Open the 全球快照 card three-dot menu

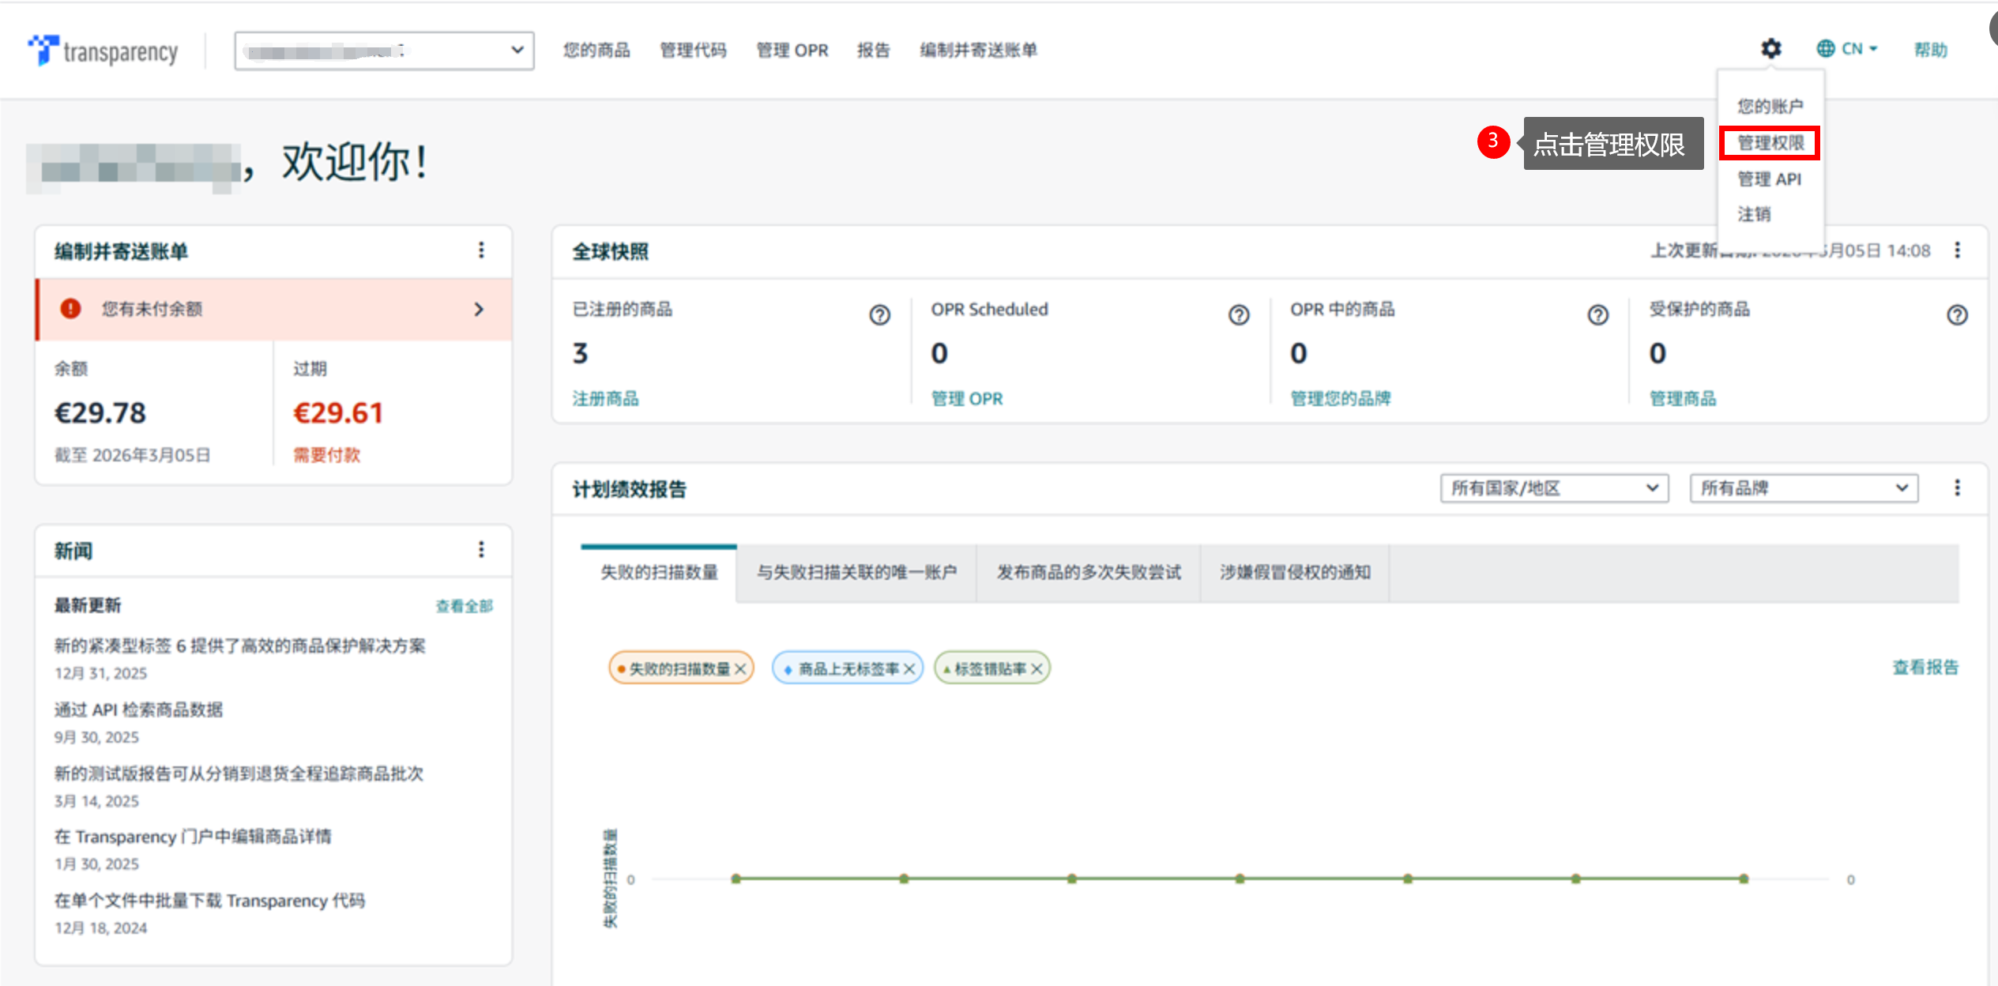pos(1957,250)
